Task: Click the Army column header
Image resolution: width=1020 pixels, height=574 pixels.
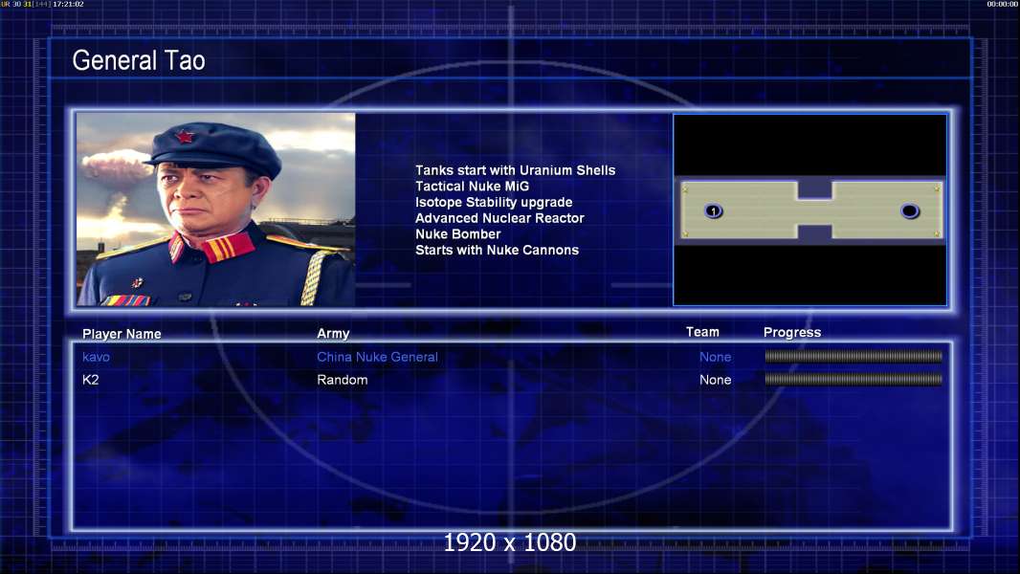Action: point(333,334)
